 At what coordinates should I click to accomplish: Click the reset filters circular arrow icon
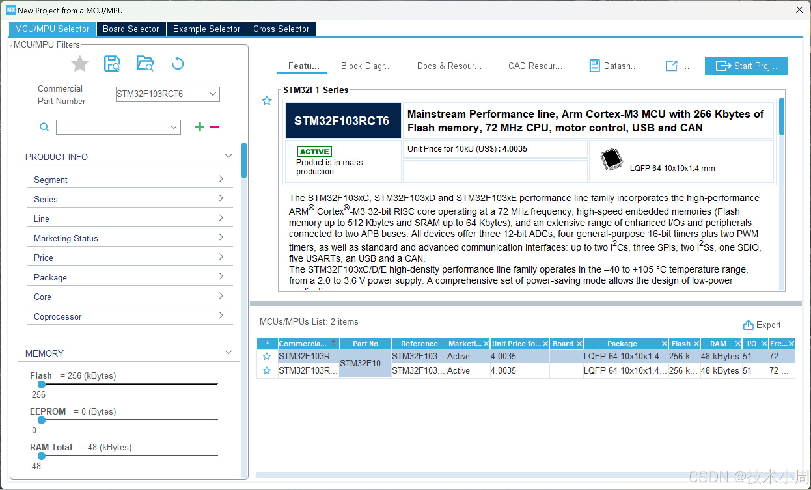point(178,63)
